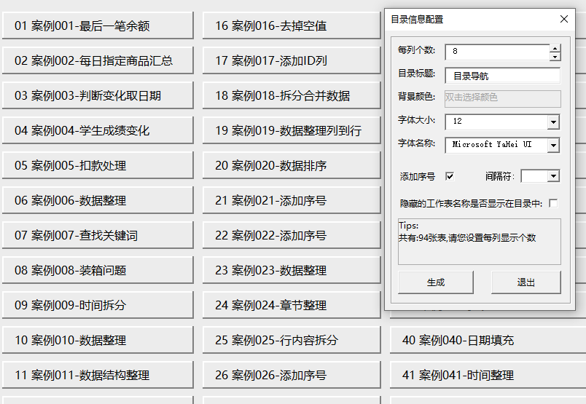Go to 10 案例010-数据整理
The width and height of the screenshot is (586, 404).
pos(98,340)
